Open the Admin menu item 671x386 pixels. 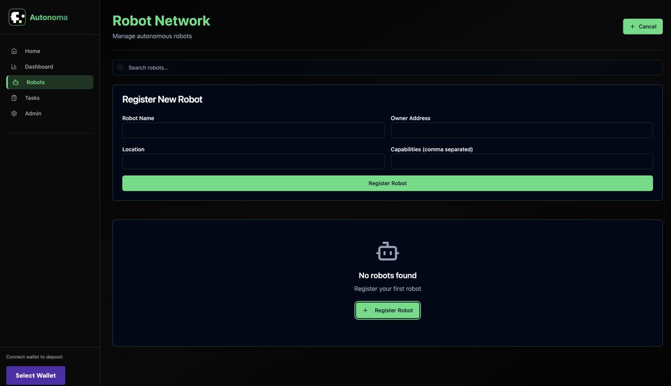[x=50, y=114]
